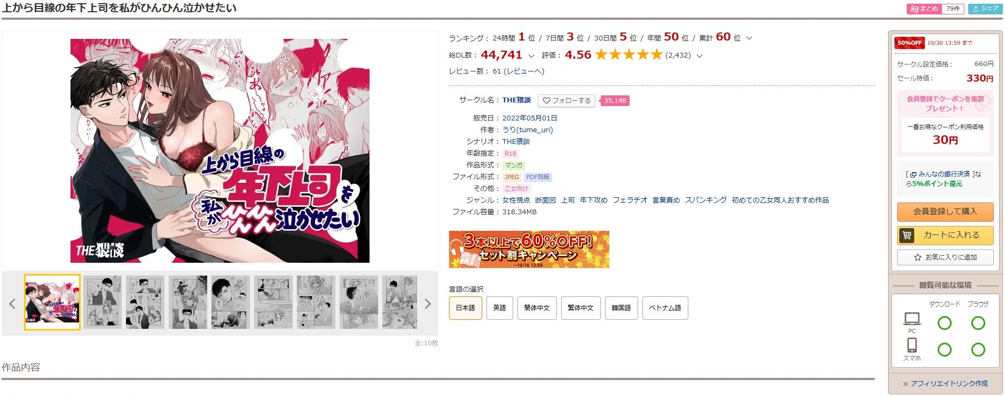The height and width of the screenshot is (396, 1005).
Task: Select 韓国語 language option
Action: point(621,308)
